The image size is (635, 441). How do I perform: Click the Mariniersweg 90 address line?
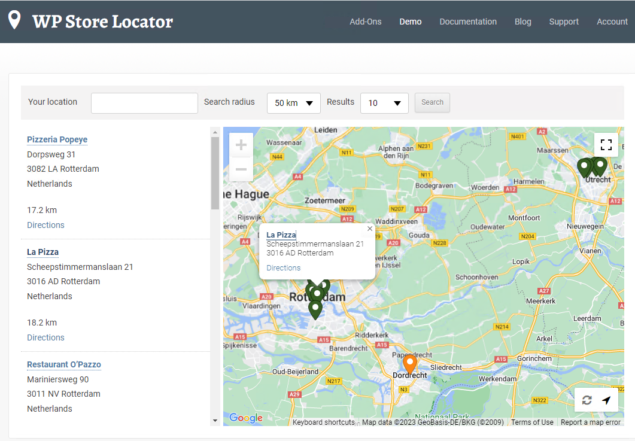tap(58, 379)
